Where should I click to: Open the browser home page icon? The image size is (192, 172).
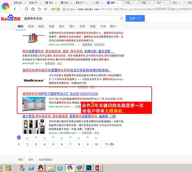[x=33, y=9]
